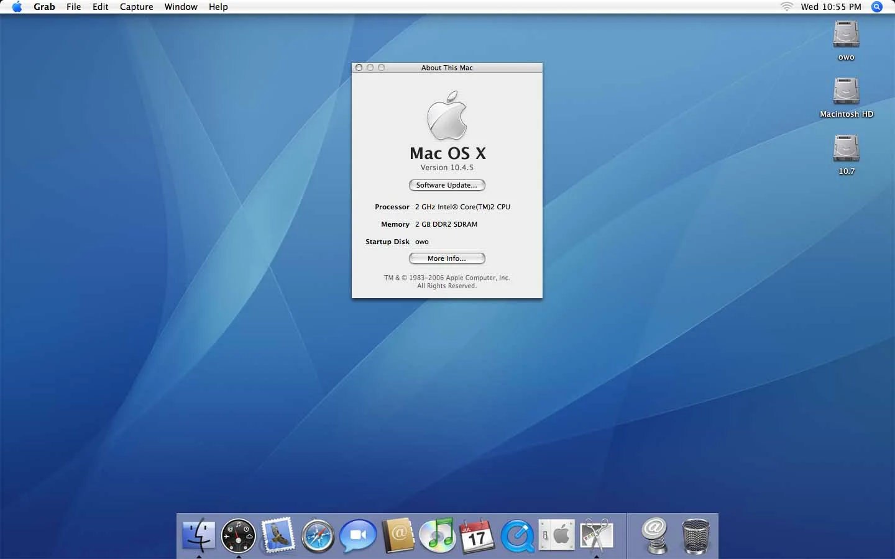Click the More Info... button
The image size is (895, 559).
point(447,258)
